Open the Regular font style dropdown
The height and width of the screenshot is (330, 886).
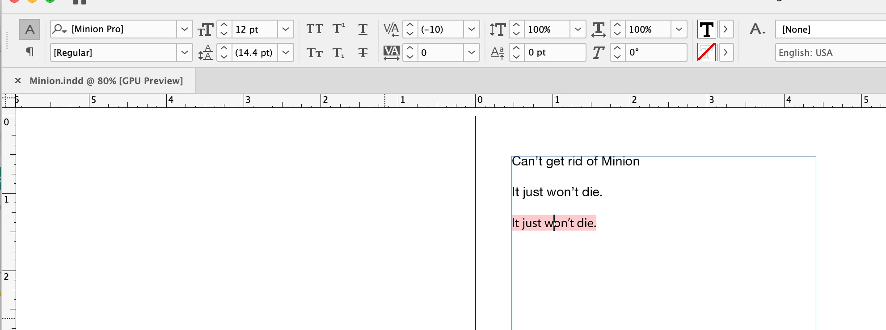click(x=184, y=52)
